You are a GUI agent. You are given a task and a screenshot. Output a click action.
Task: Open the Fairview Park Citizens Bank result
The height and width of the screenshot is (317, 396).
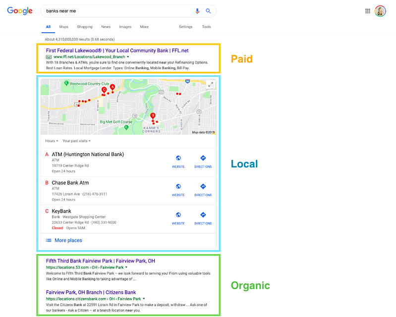91,292
